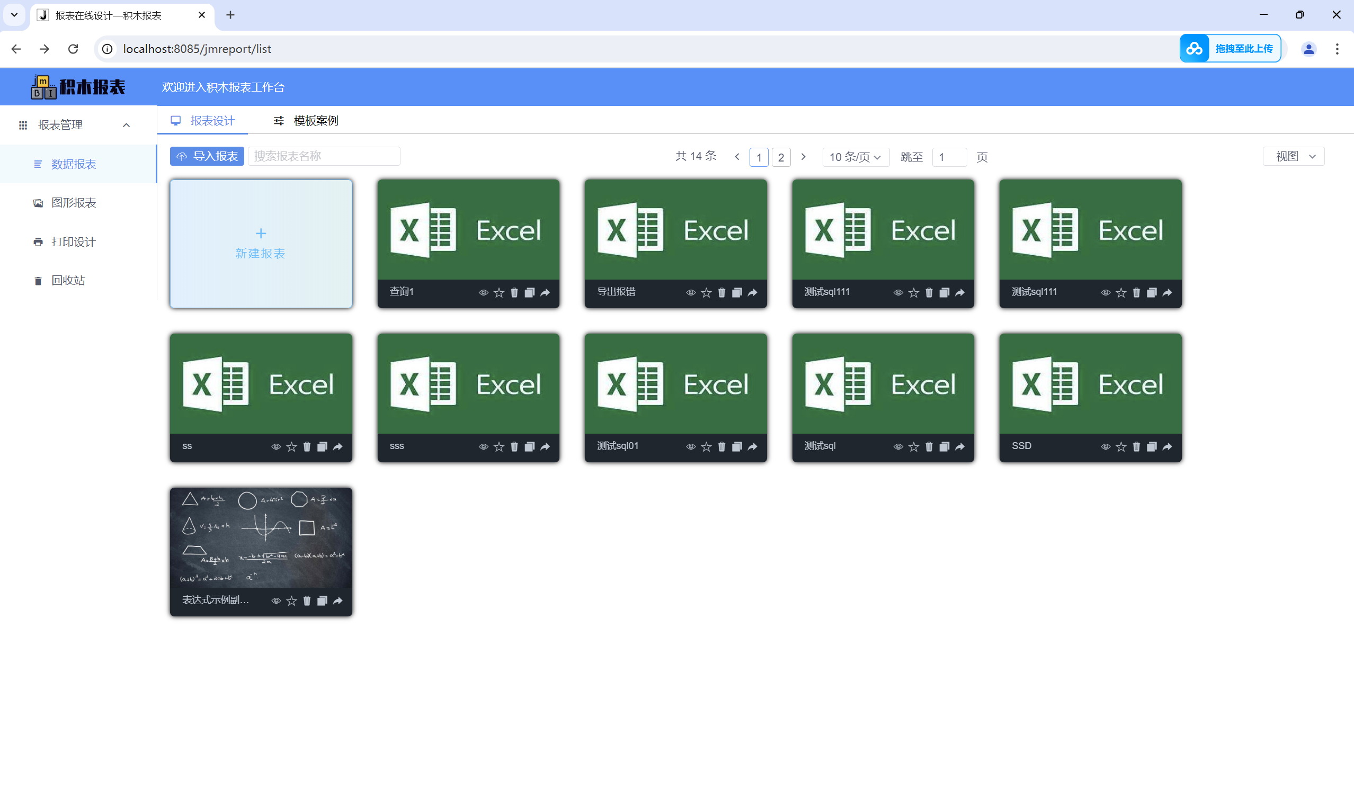Delete the sss report with trash icon
This screenshot has height=807, width=1354.
point(514,446)
